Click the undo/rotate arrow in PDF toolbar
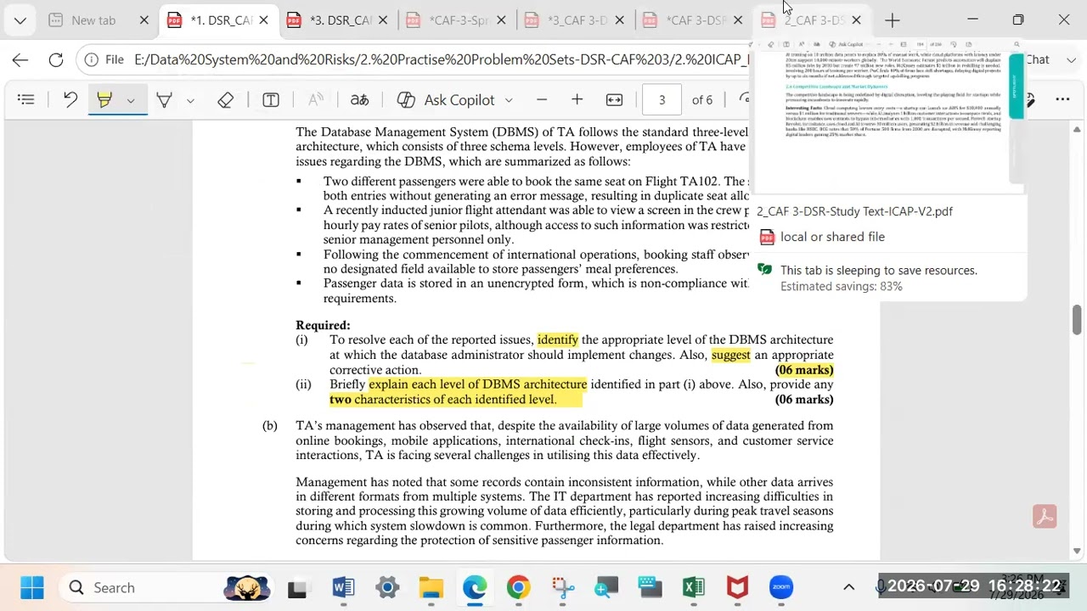1087x611 pixels. tap(70, 100)
